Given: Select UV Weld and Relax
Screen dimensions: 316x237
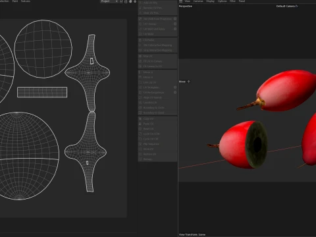Looking at the screenshot, I should [155, 29].
